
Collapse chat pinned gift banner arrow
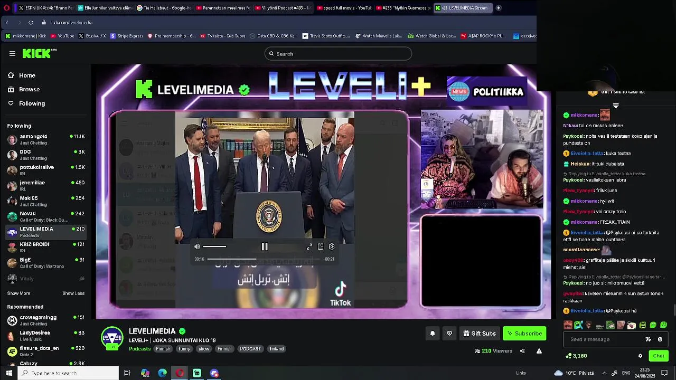pos(616,106)
